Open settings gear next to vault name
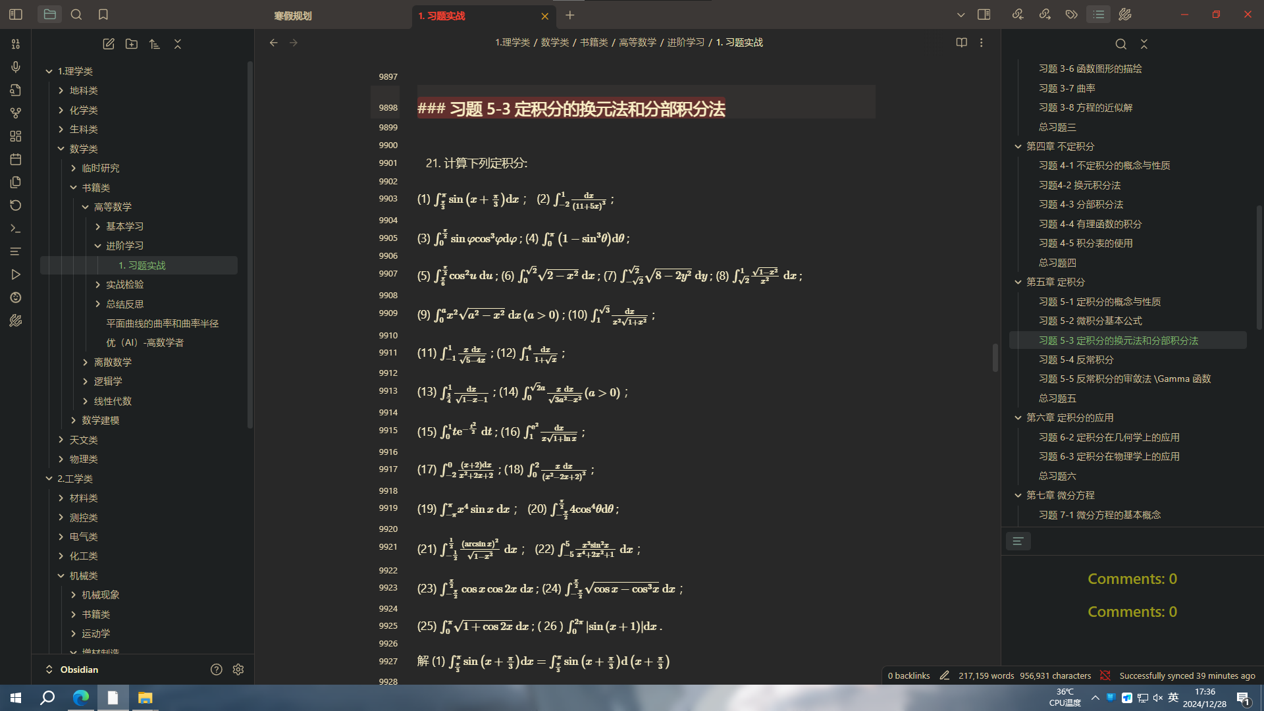1264x711 pixels. tap(238, 670)
